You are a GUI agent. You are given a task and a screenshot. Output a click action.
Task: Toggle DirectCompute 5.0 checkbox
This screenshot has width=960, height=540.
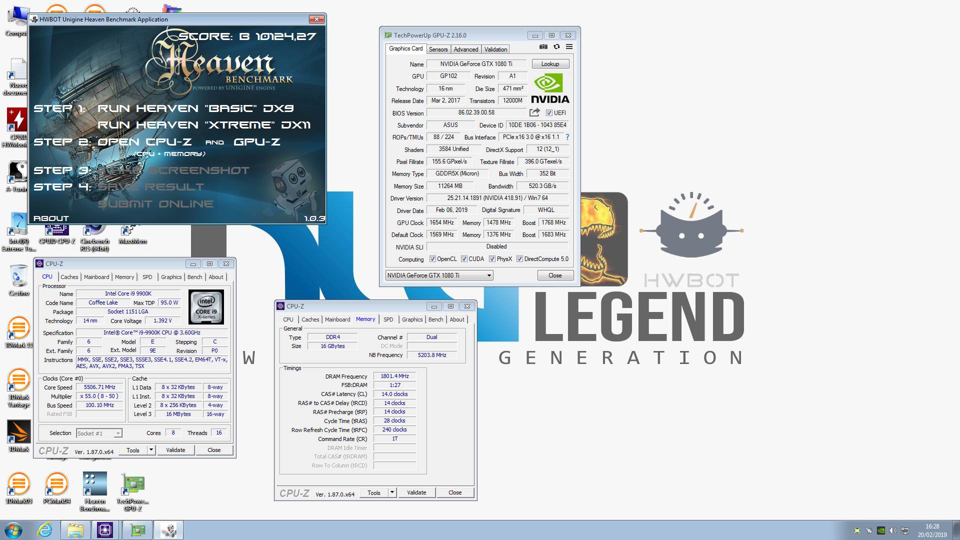pyautogui.click(x=520, y=259)
